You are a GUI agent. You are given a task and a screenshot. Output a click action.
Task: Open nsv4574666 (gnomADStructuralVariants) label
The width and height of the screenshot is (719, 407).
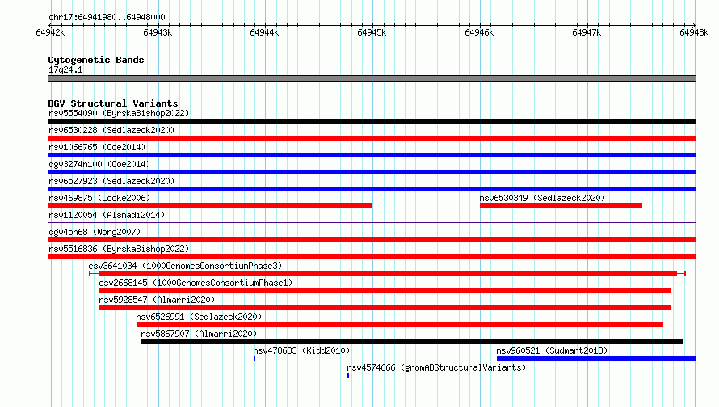point(436,367)
